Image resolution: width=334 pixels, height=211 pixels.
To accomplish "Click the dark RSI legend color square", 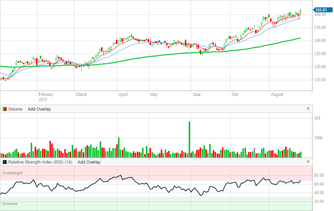I will coord(4,162).
